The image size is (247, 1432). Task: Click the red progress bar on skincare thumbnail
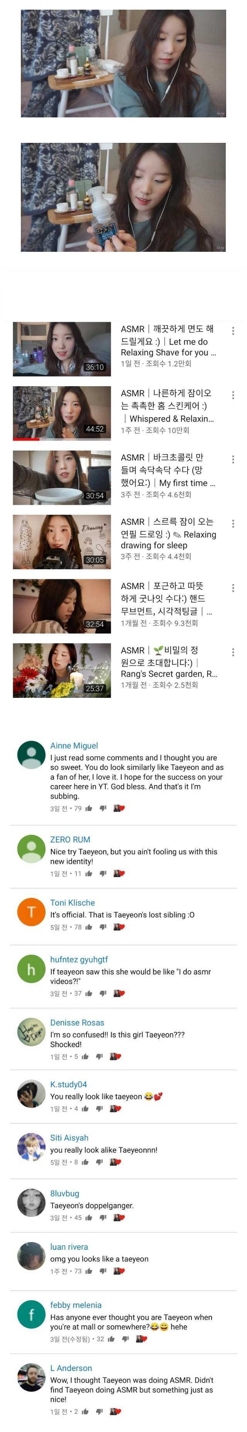[x=26, y=439]
